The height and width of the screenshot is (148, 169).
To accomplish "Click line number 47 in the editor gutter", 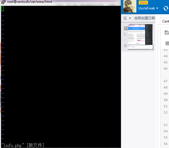I will pyautogui.click(x=165, y=81).
